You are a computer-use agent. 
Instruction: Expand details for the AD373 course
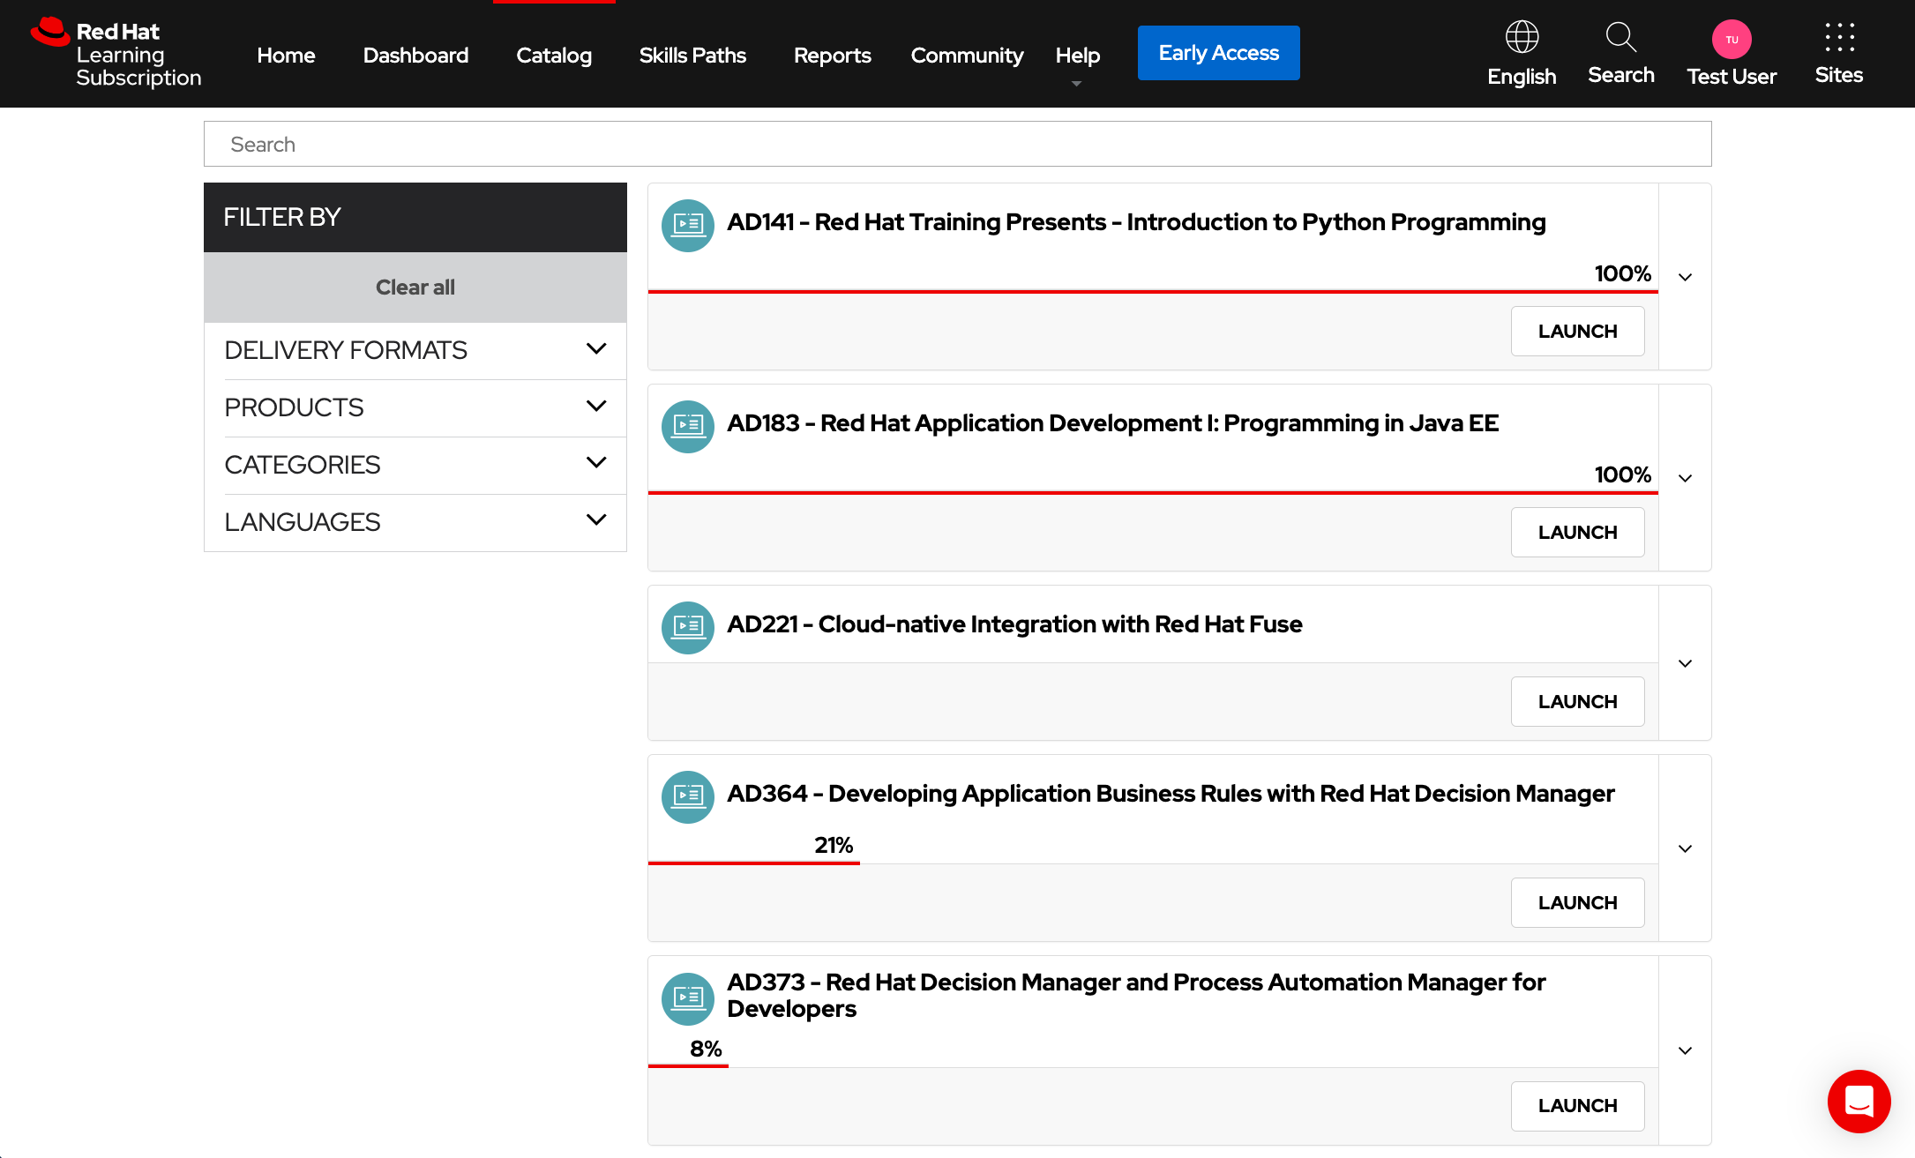pos(1685,1050)
